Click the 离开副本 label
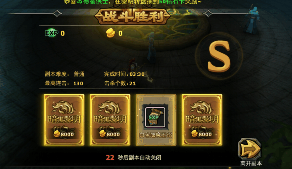The height and width of the screenshot is (169, 292). [x=251, y=163]
